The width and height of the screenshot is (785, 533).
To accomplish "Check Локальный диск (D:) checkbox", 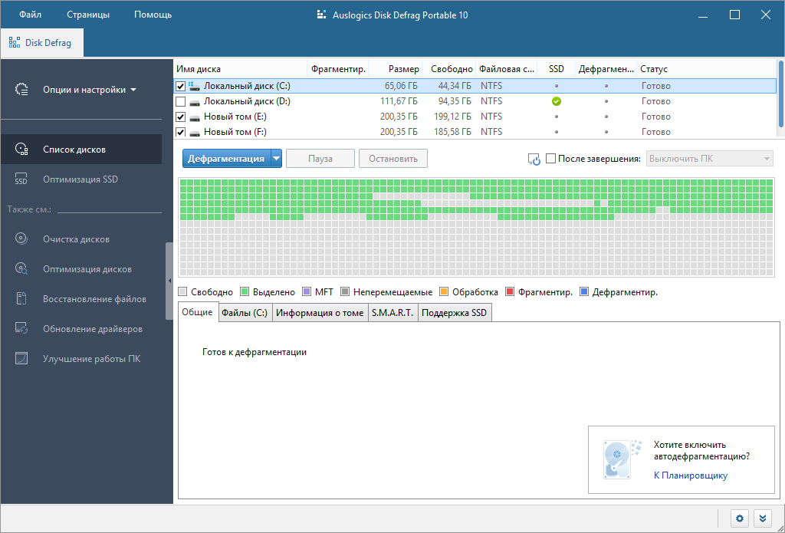I will coord(181,102).
